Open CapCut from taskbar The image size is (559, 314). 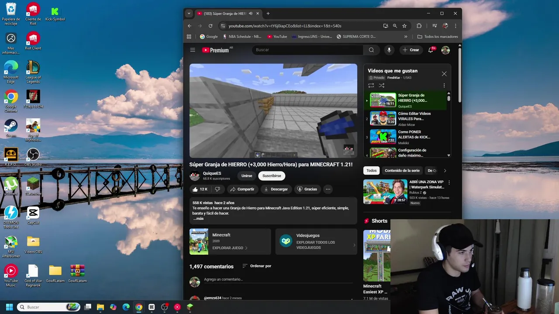(x=152, y=307)
